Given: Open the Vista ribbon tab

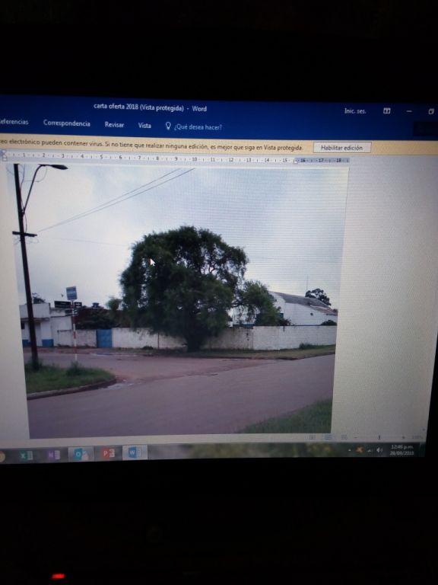Looking at the screenshot, I should point(144,126).
